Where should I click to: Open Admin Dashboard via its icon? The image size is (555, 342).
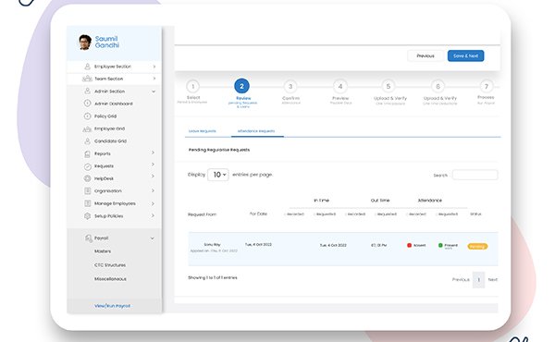click(x=88, y=104)
